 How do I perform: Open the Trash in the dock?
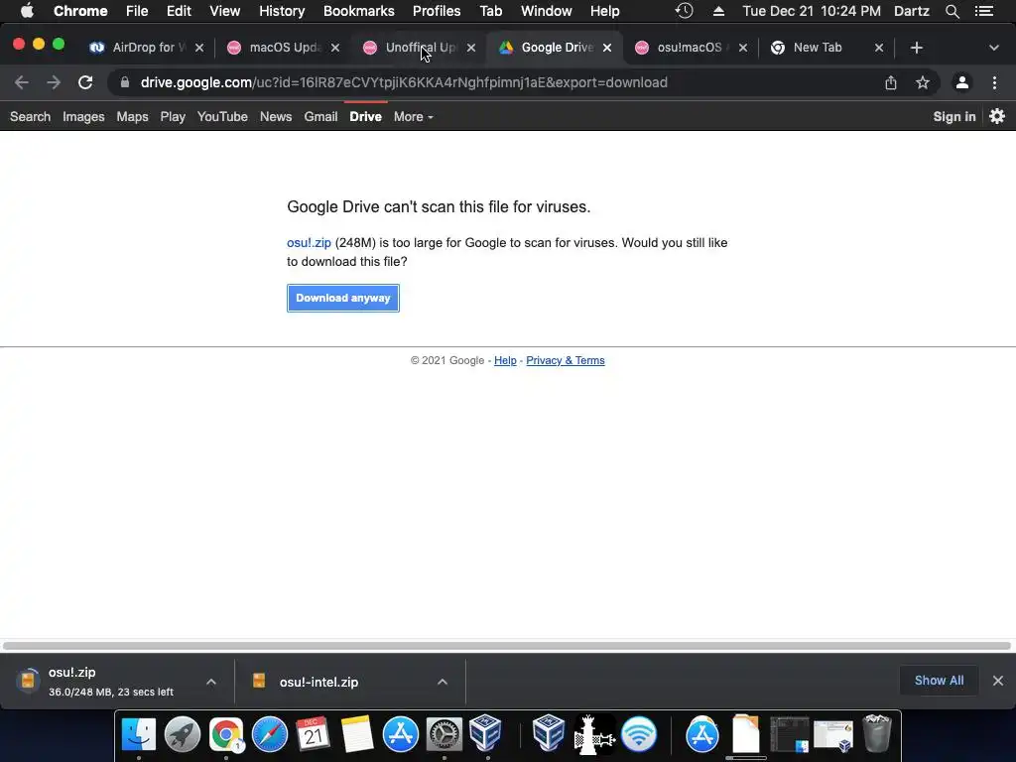877,734
